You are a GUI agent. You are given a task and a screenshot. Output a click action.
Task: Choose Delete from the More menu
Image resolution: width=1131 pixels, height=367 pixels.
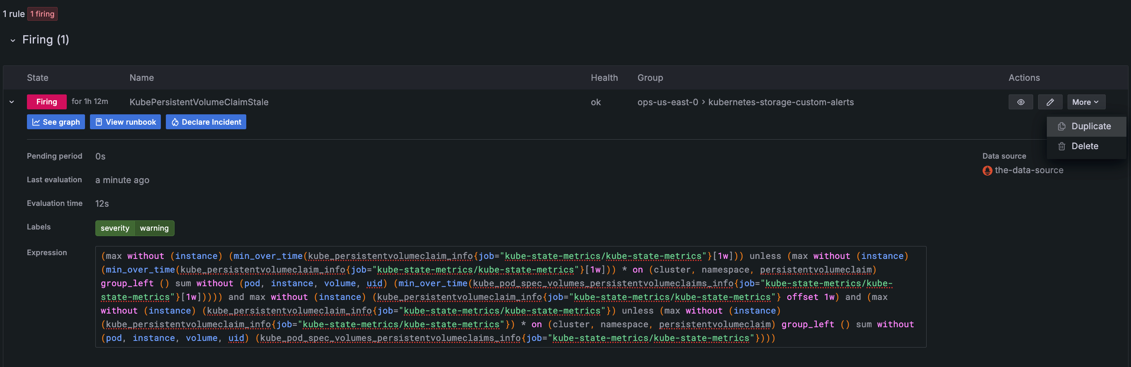tap(1085, 147)
